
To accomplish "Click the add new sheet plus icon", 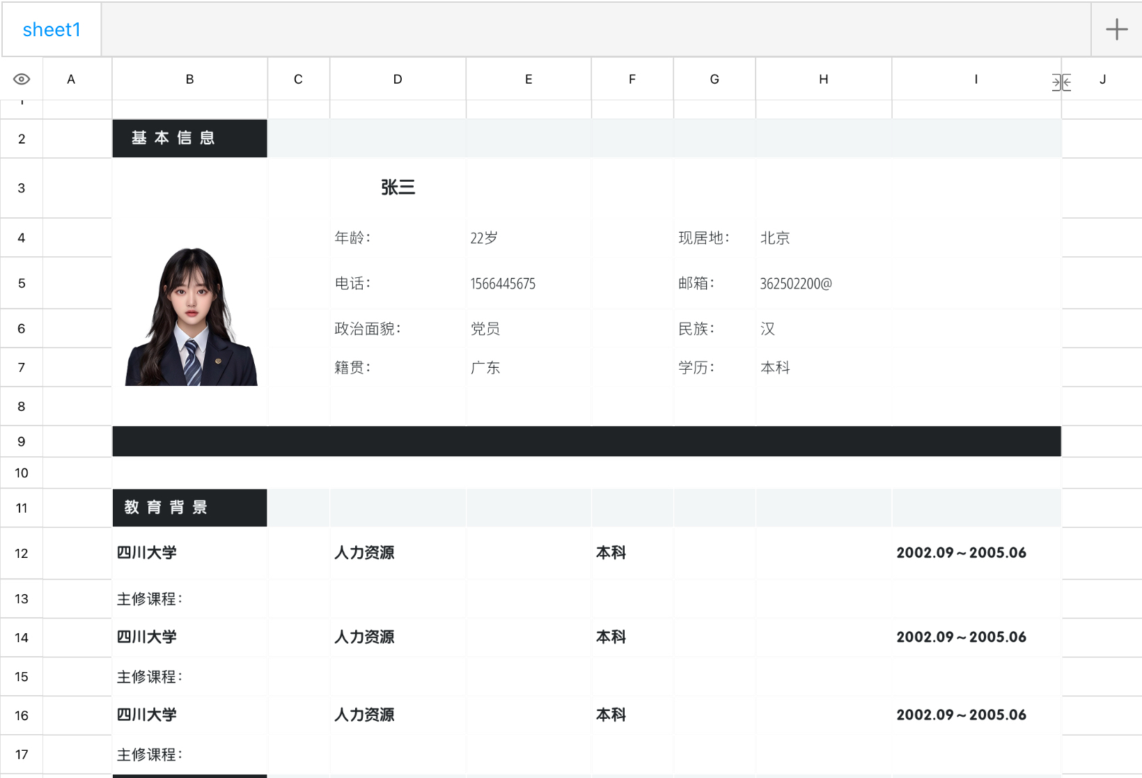I will click(x=1116, y=29).
